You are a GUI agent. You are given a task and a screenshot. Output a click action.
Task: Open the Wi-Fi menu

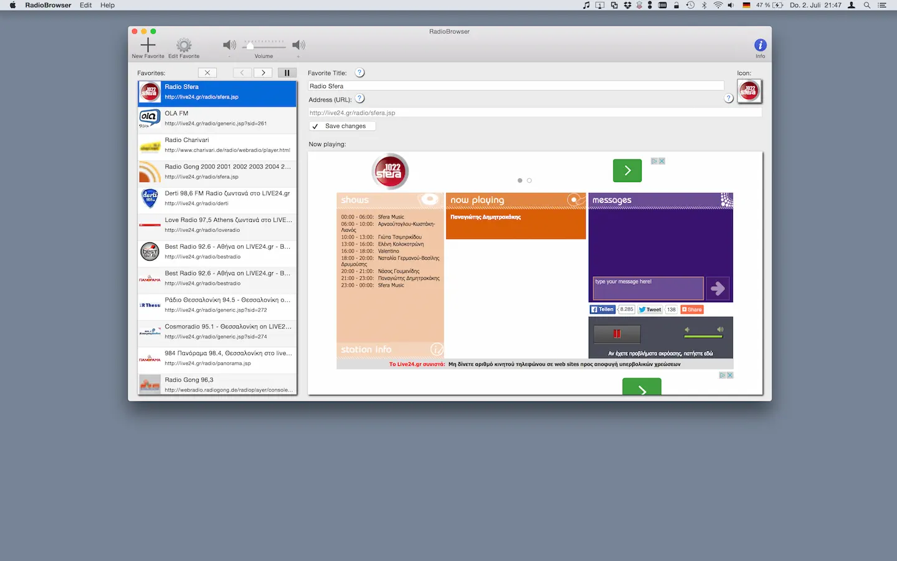pyautogui.click(x=718, y=5)
